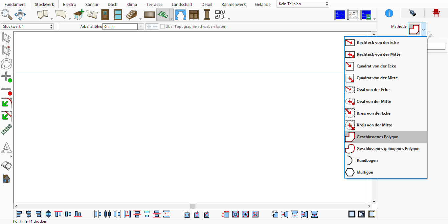Expand the wall tool's dropdown arrow
This screenshot has height=224, width=448.
click(52, 18)
